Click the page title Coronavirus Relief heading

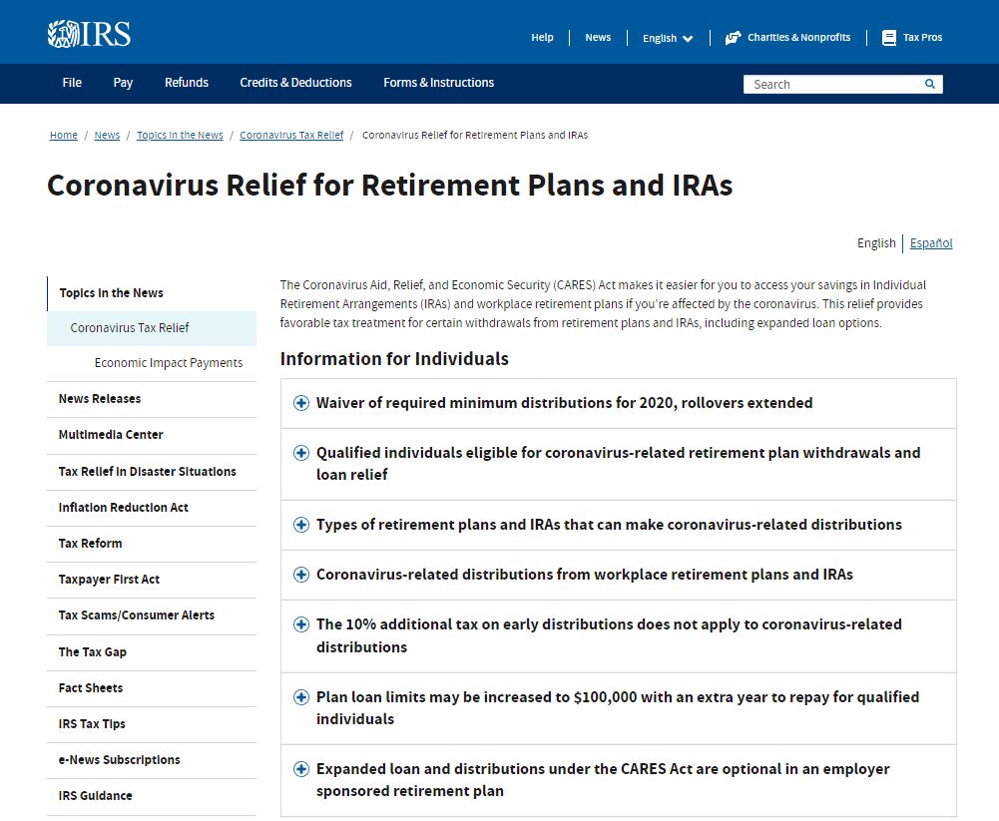pos(390,186)
